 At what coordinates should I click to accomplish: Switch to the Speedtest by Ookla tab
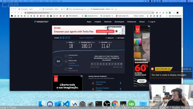coord(101,9)
